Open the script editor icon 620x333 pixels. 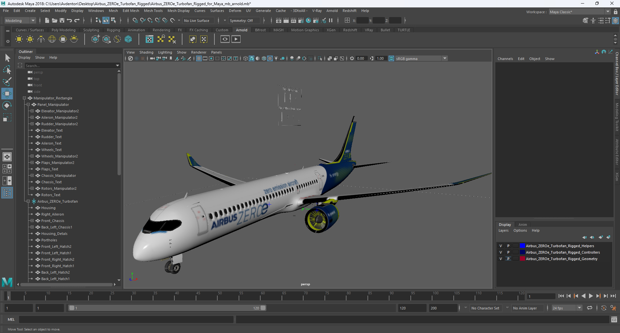614,319
